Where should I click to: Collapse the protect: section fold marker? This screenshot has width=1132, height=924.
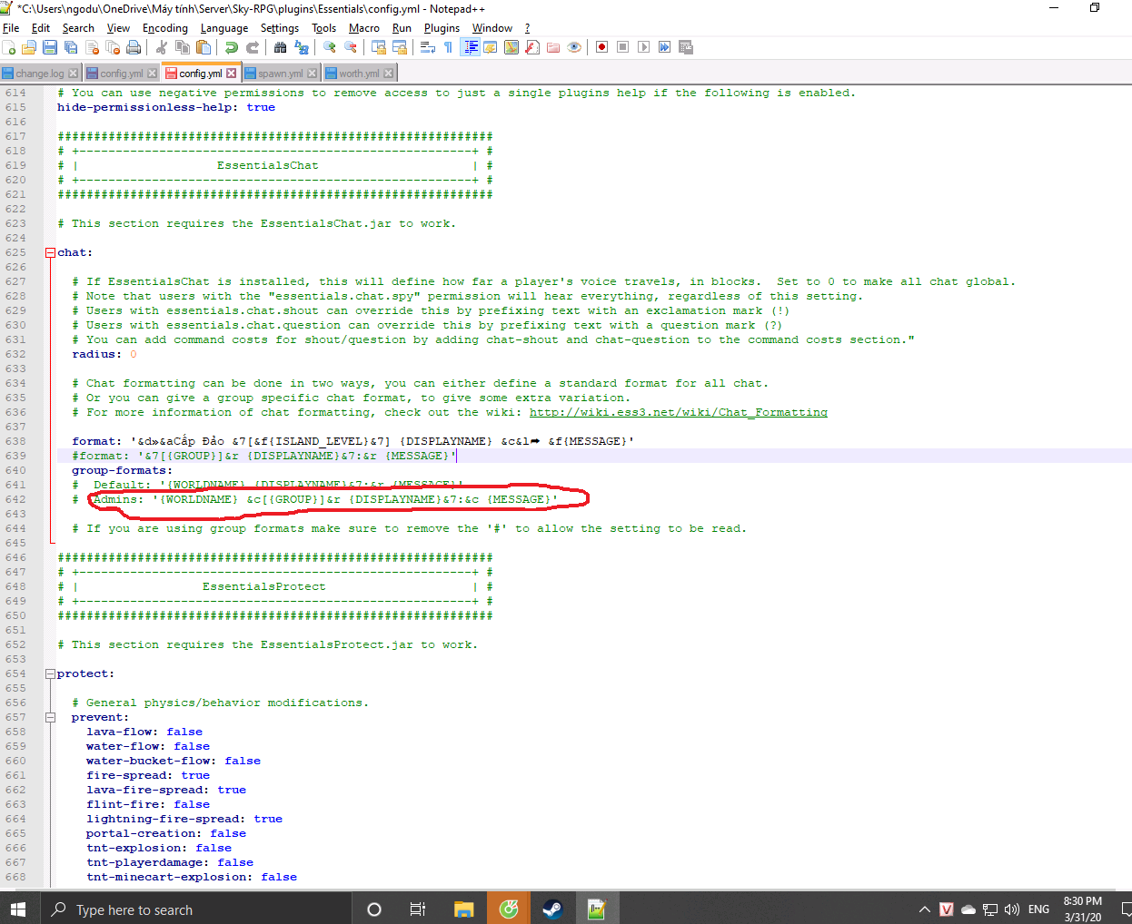pyautogui.click(x=50, y=673)
